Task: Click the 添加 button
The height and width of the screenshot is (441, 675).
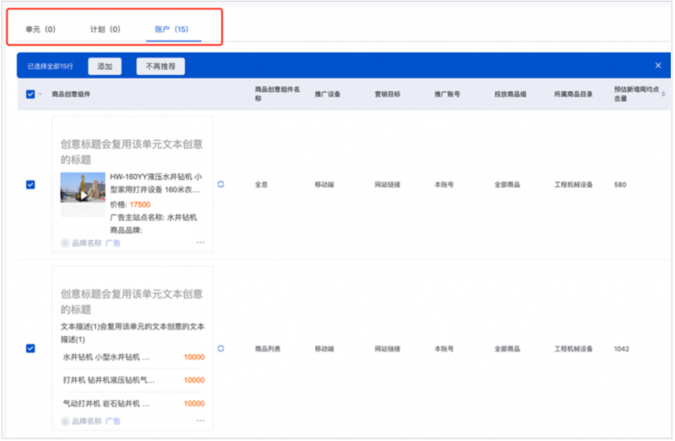Action: (105, 67)
